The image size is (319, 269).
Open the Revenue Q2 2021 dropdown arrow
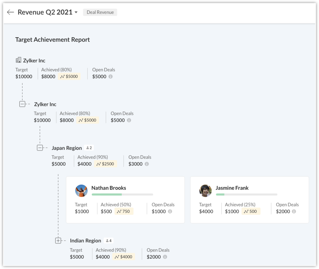click(x=76, y=13)
